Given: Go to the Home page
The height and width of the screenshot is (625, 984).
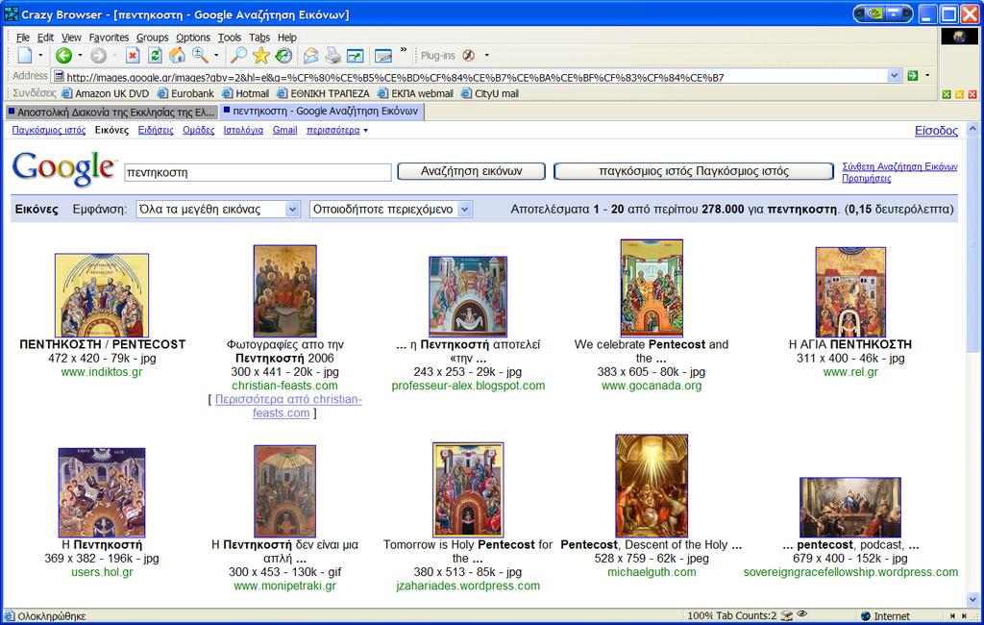Looking at the screenshot, I should [x=177, y=56].
